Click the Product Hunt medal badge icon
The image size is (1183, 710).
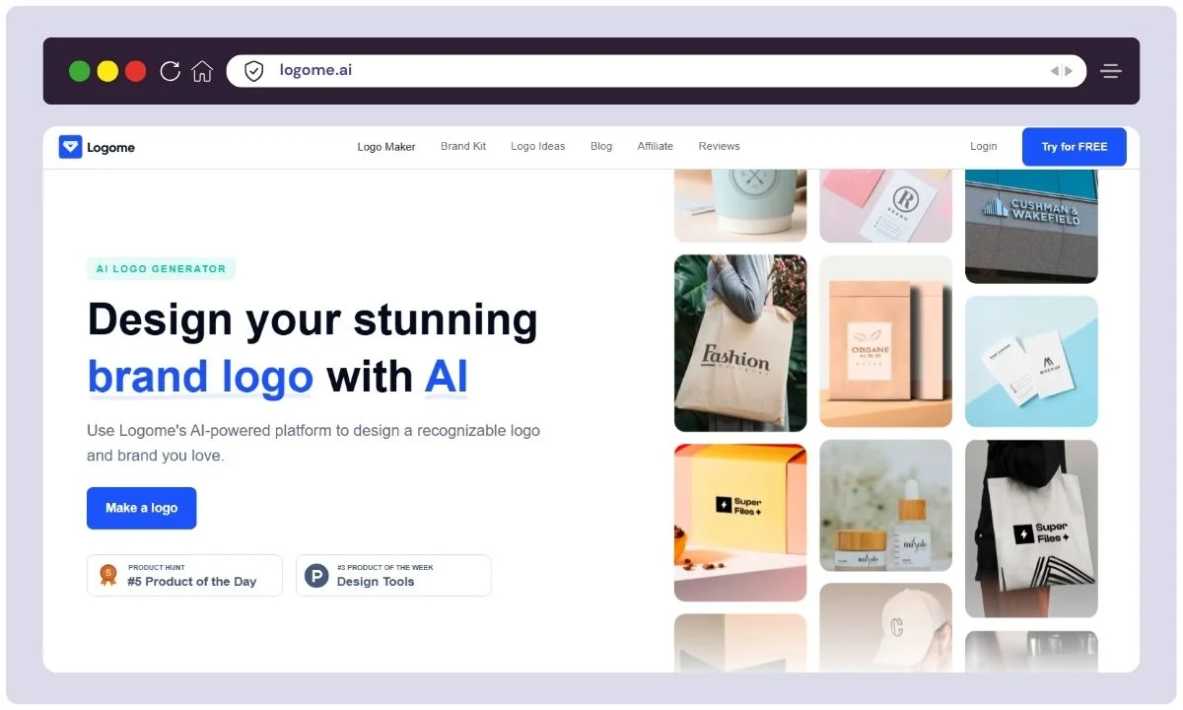pos(108,575)
